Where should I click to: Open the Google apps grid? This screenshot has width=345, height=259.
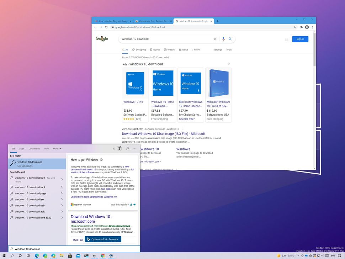pyautogui.click(x=287, y=39)
